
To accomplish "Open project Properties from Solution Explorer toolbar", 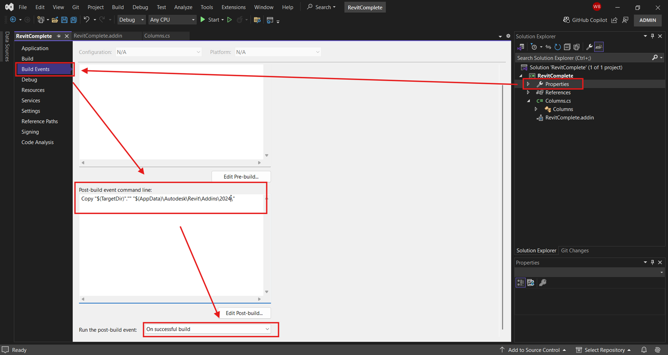I will pos(589,47).
